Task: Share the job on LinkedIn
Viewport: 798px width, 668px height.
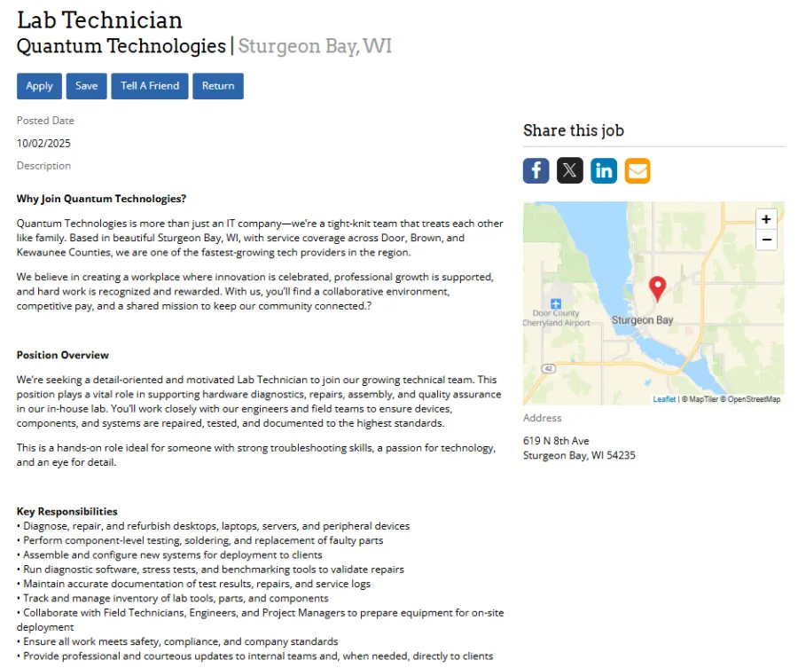Action: 604,170
